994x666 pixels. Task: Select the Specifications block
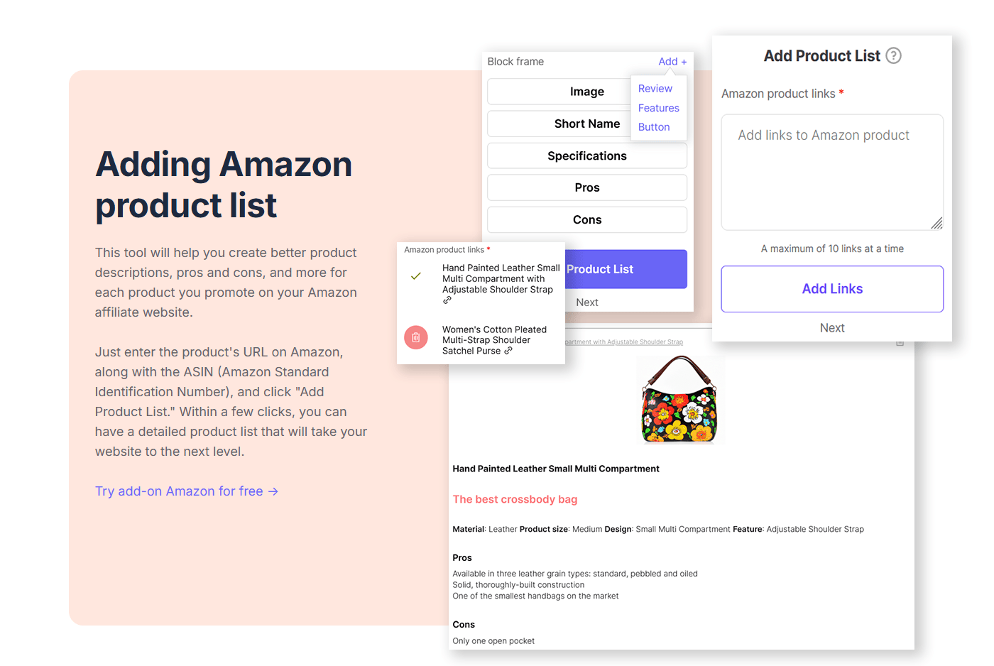586,156
